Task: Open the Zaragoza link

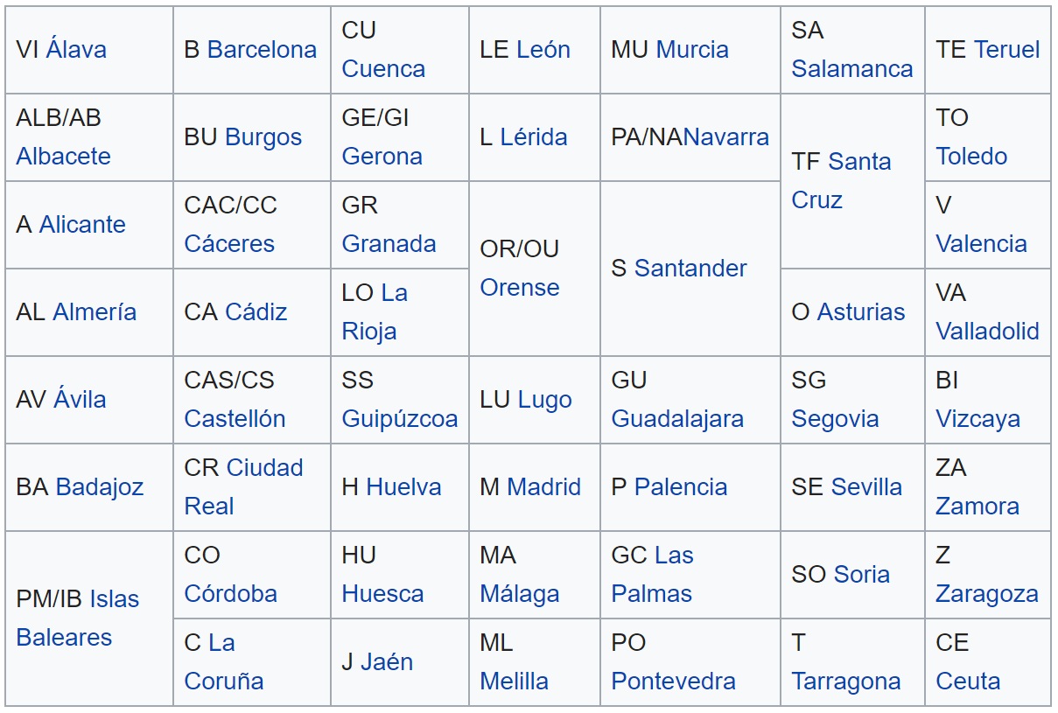Action: (x=987, y=594)
